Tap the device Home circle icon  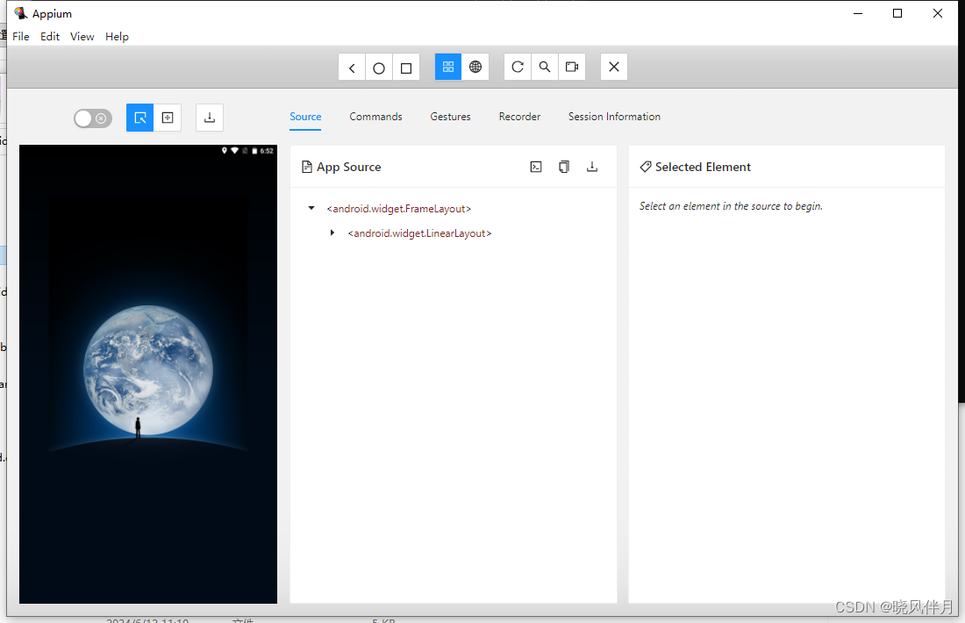pos(379,67)
